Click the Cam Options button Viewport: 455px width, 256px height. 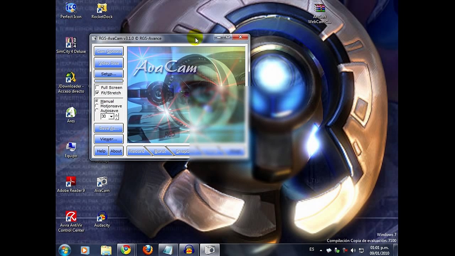tap(109, 51)
